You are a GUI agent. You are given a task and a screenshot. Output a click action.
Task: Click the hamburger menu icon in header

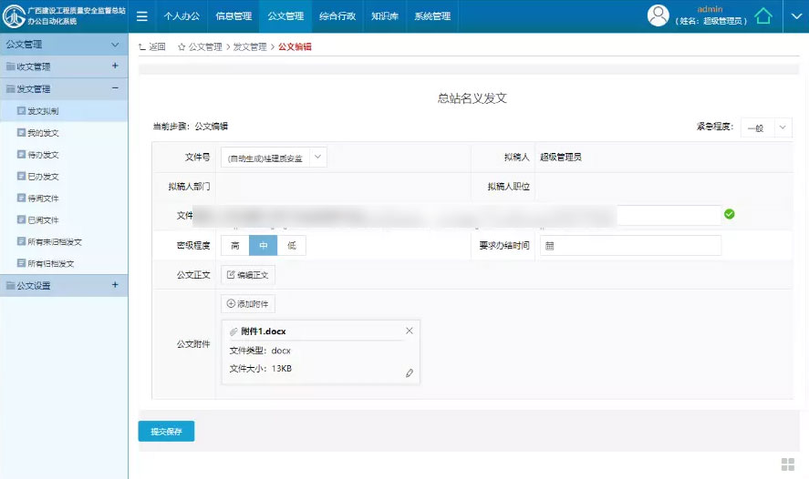tap(142, 16)
